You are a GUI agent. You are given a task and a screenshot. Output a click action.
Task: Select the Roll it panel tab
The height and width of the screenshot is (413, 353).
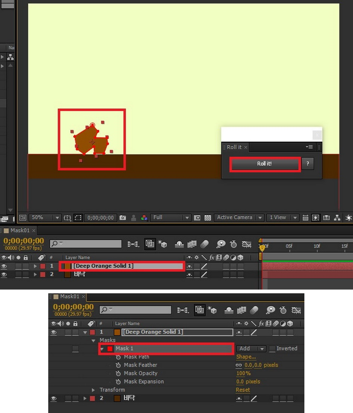[x=234, y=147]
